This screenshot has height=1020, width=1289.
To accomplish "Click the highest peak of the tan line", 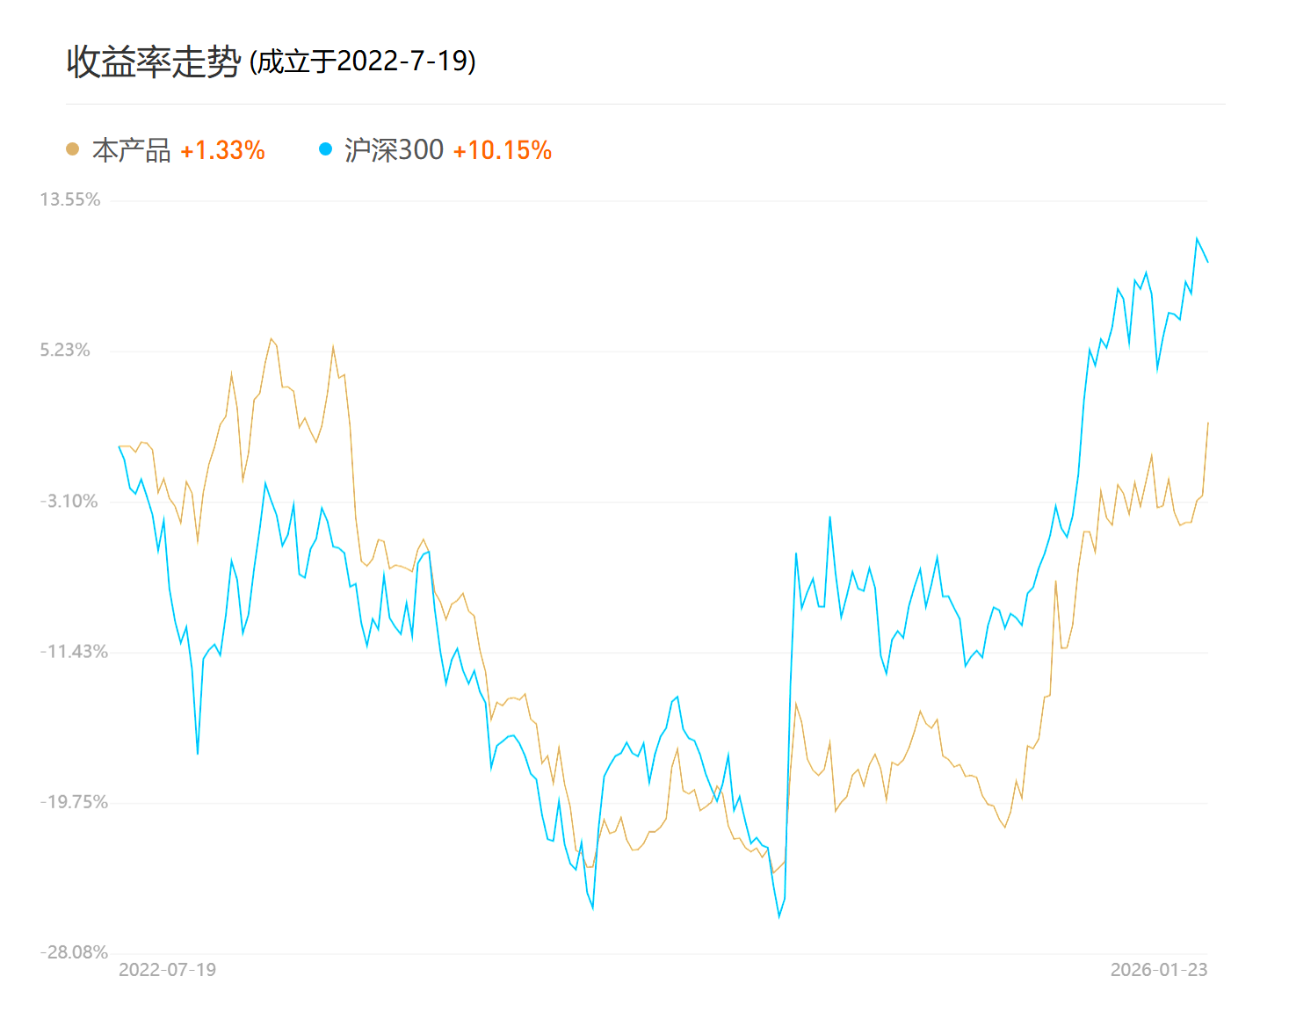I will coord(272,338).
